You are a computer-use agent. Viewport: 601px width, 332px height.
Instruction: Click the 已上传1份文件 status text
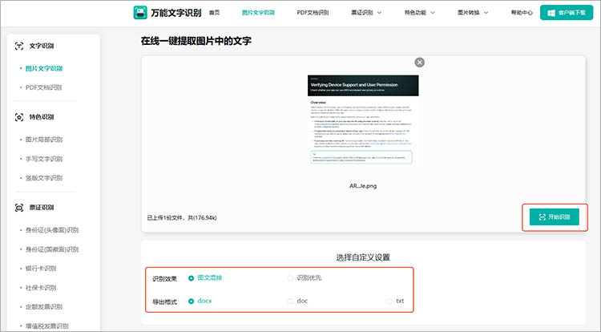coord(182,218)
